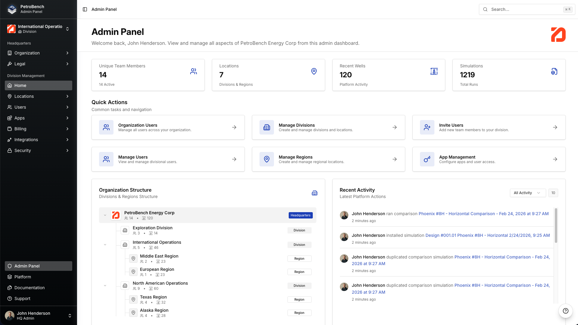Click the PetroBench logo in the top right

[x=558, y=35]
